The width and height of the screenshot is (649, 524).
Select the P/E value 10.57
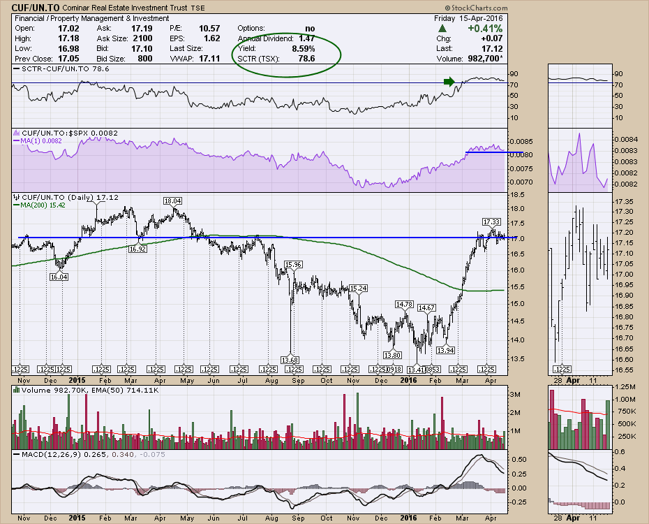209,28
